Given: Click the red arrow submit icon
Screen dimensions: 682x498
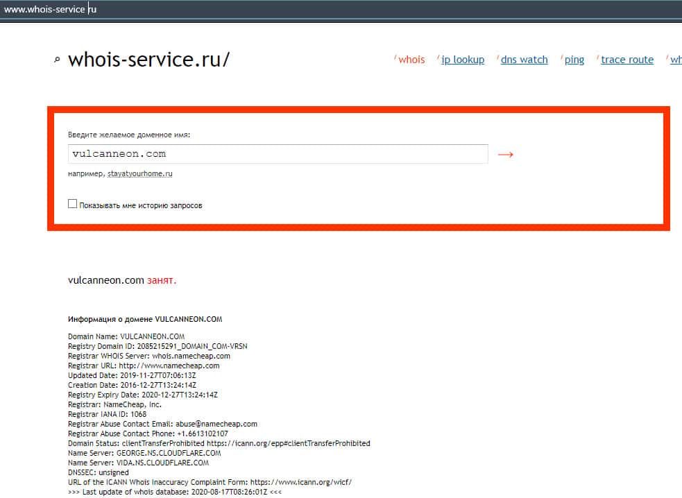Looking at the screenshot, I should coord(505,155).
